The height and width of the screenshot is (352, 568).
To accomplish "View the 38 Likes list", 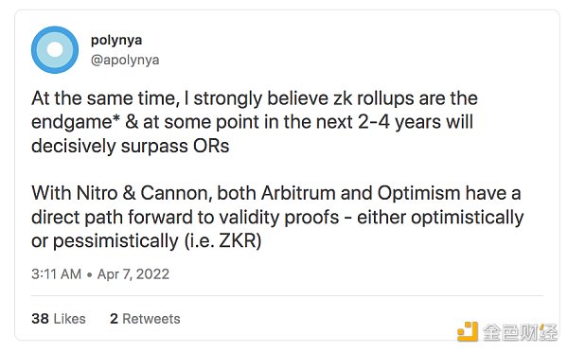I will (59, 319).
